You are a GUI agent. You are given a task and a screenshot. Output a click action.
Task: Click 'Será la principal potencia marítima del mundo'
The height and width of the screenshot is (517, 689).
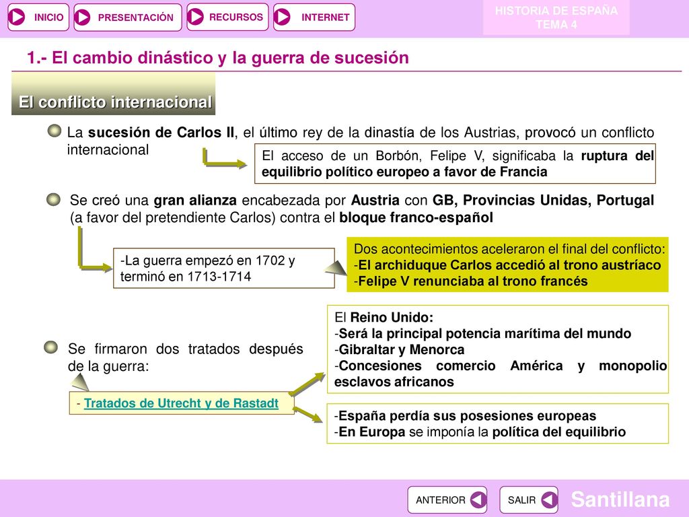(x=484, y=333)
